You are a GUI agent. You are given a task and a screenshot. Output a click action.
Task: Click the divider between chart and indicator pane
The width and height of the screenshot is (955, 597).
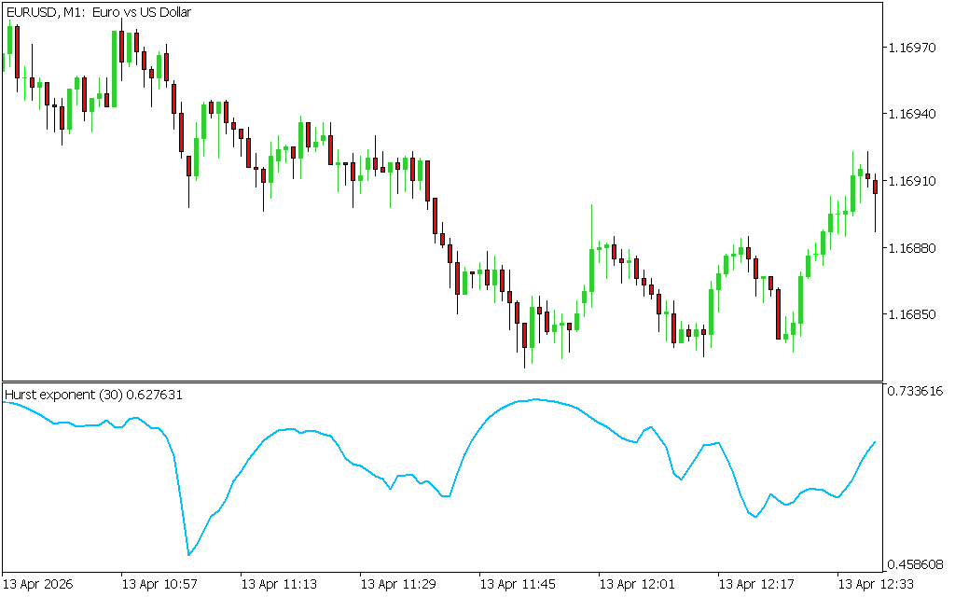(441, 382)
